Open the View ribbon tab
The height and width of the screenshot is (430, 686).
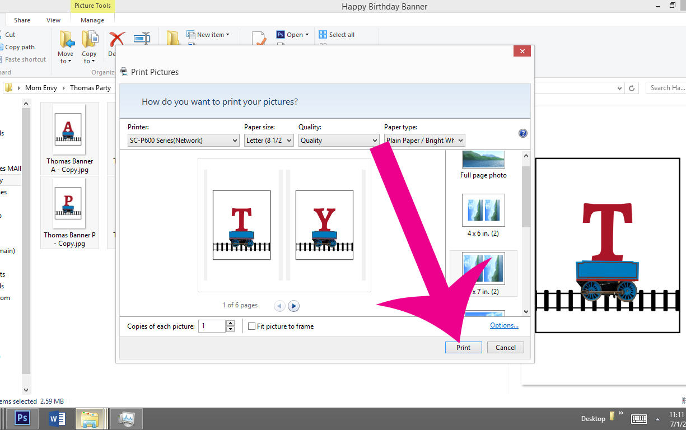point(54,20)
